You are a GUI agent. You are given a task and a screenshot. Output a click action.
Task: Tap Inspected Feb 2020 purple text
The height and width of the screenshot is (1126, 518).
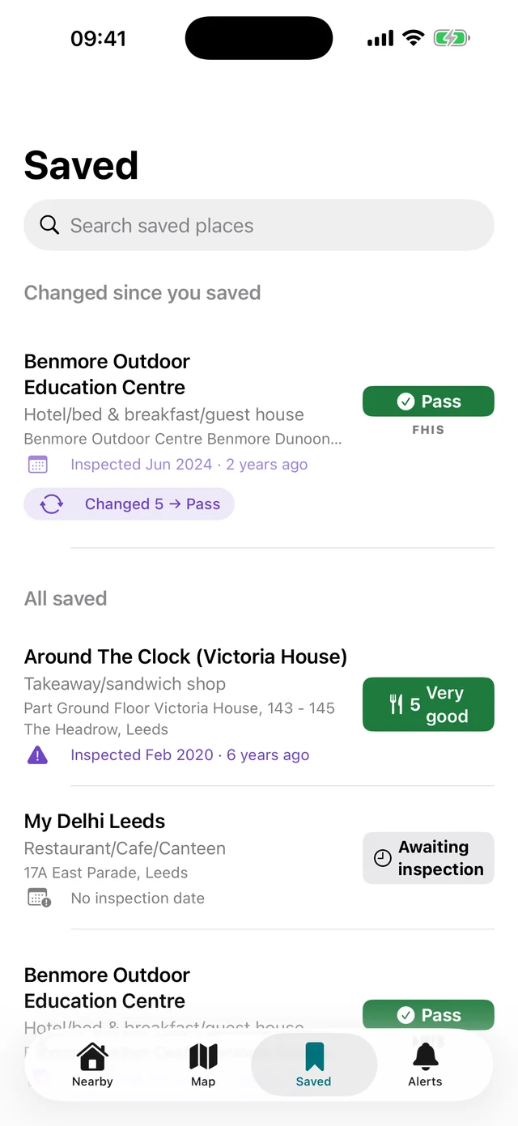pyautogui.click(x=142, y=755)
